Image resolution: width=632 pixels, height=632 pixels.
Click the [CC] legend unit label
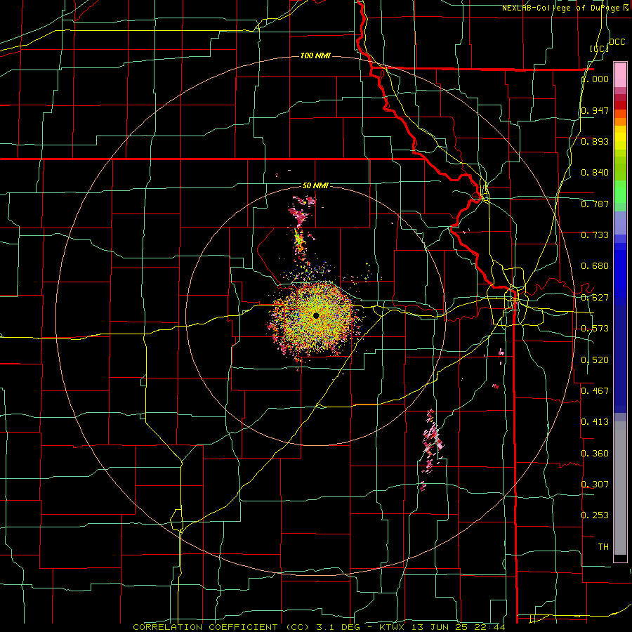pos(599,48)
